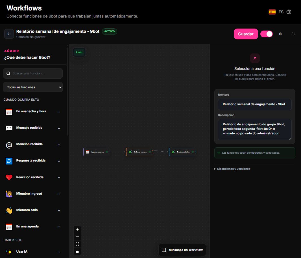The width and height of the screenshot is (301, 258).
Task: Select the Mención recibida at-sign icon
Action: [9, 145]
